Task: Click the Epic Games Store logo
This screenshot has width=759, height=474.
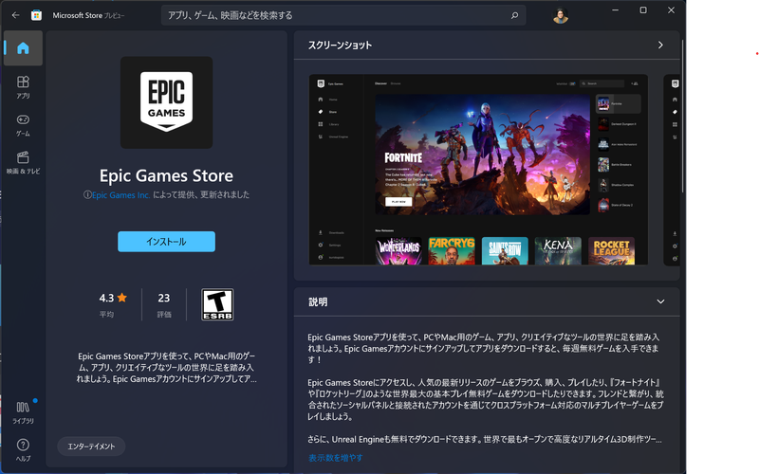Action: [x=166, y=102]
